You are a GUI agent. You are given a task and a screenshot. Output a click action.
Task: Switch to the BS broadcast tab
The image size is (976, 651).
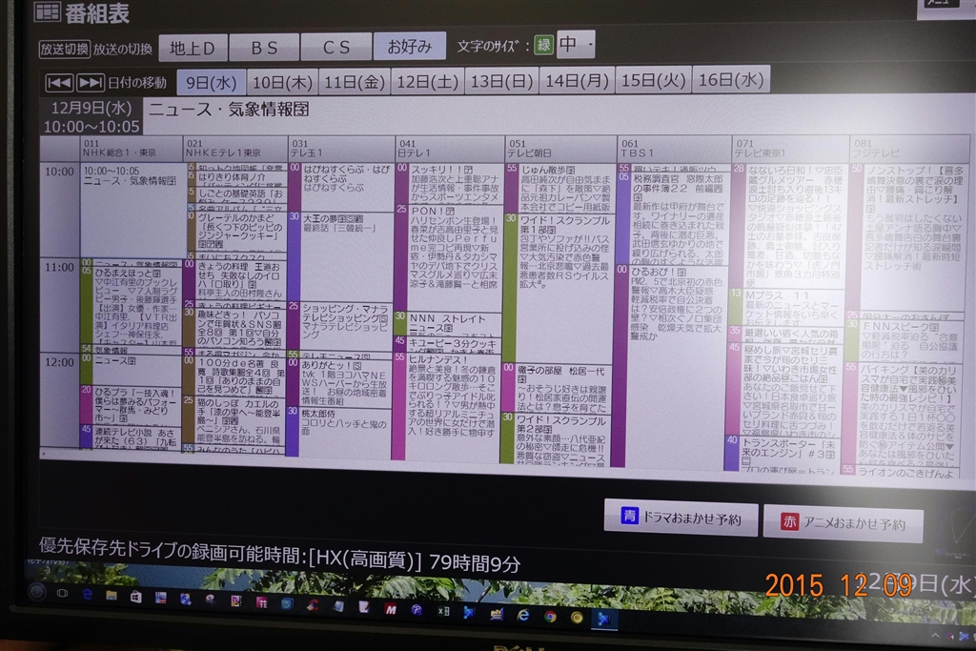(264, 48)
